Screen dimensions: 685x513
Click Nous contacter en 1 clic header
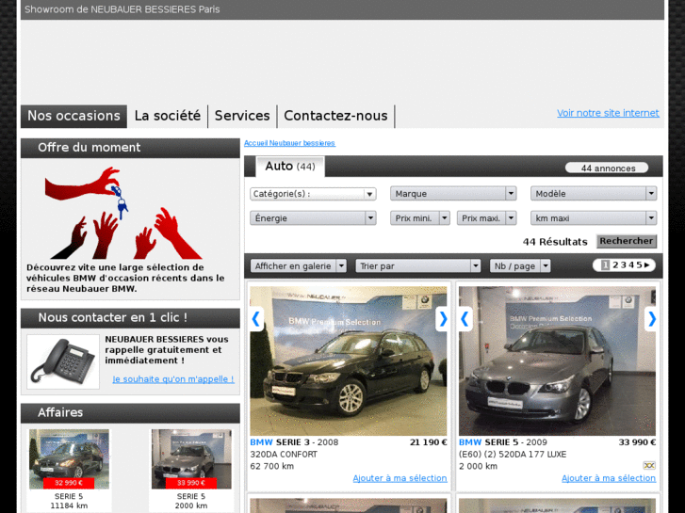coord(130,318)
